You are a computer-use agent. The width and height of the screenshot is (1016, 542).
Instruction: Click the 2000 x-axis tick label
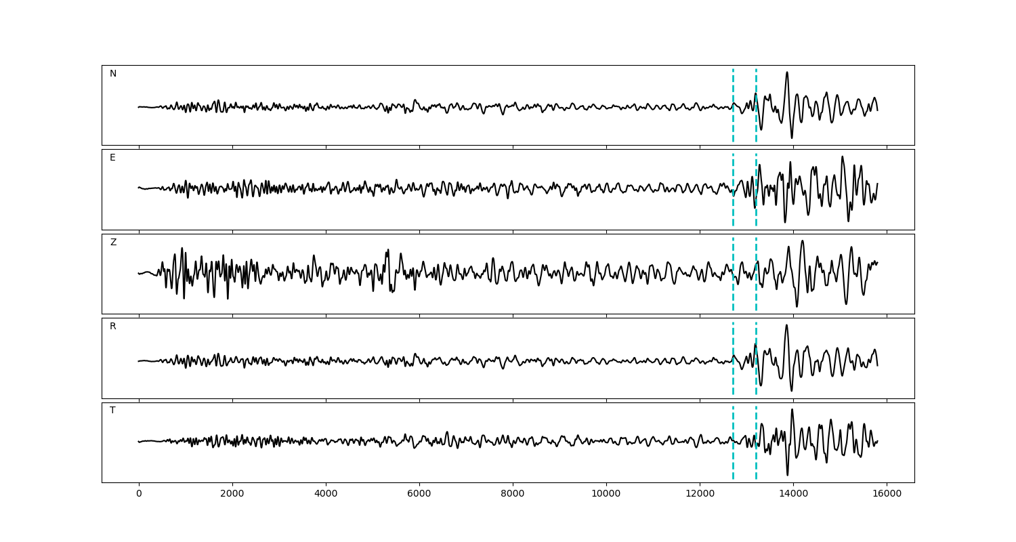pyautogui.click(x=232, y=495)
